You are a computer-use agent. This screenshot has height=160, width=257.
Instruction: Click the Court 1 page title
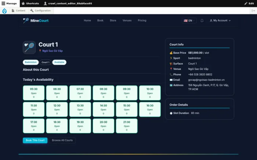(48, 45)
